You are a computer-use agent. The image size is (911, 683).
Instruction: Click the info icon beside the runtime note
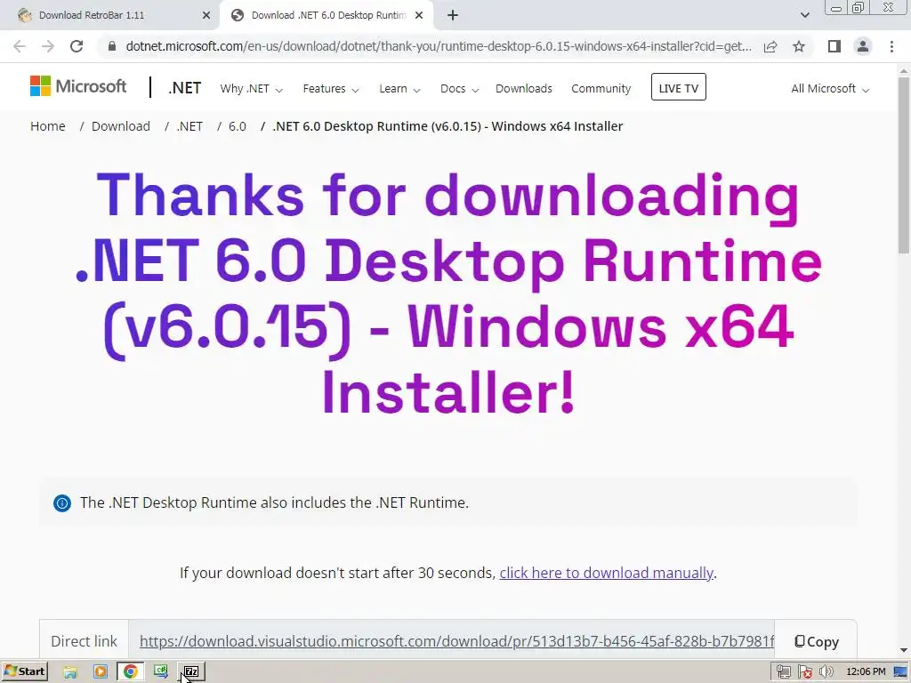(x=62, y=503)
